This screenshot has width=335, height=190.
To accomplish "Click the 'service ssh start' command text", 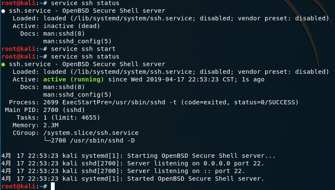I will click(83, 49).
